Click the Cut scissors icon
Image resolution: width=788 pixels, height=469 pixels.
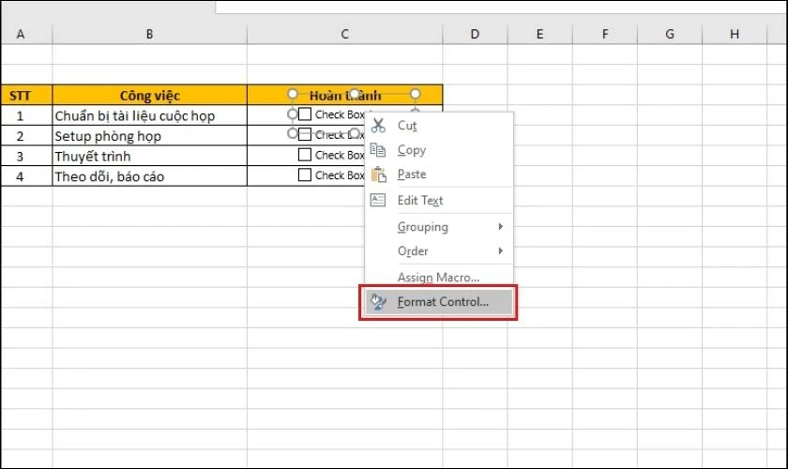click(378, 126)
